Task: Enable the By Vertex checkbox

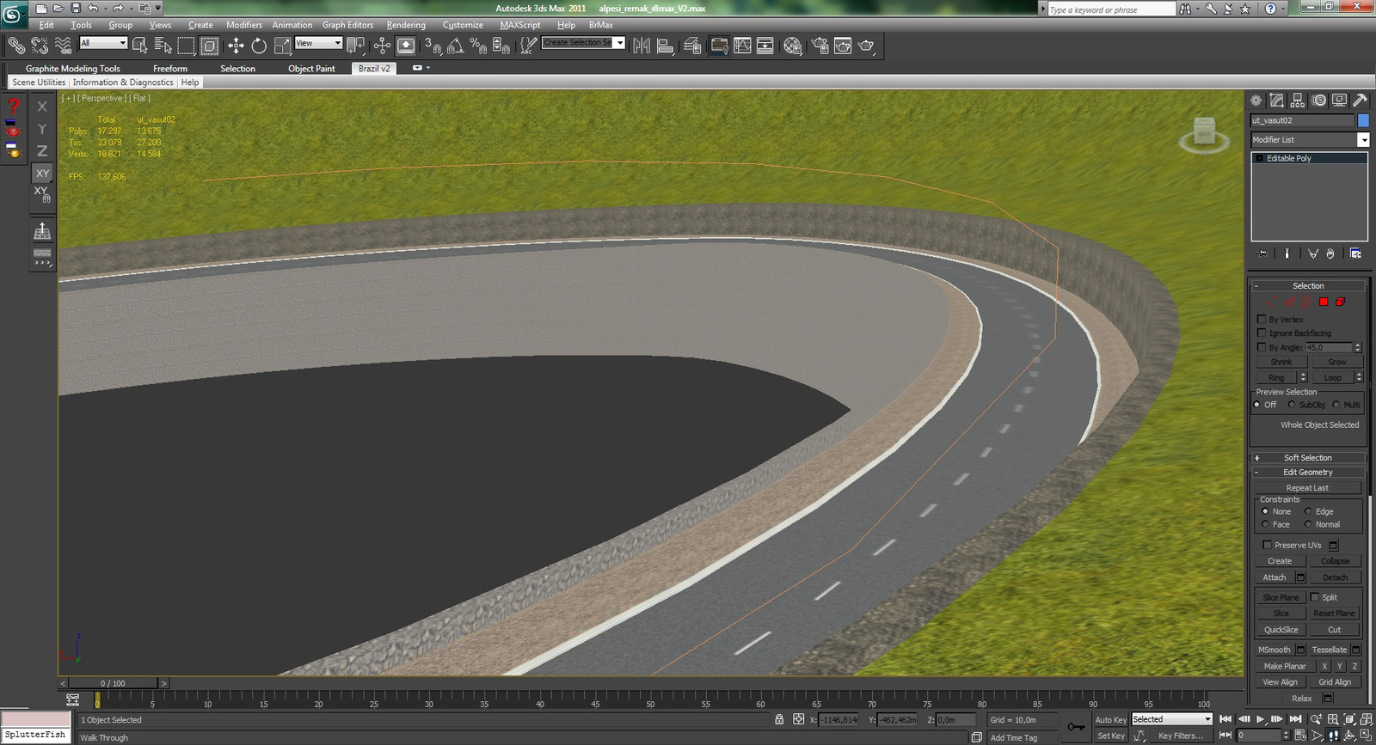Action: click(1262, 319)
